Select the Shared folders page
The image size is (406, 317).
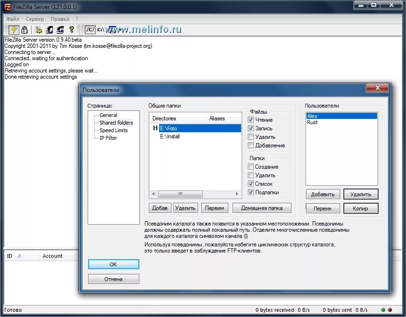coord(116,123)
